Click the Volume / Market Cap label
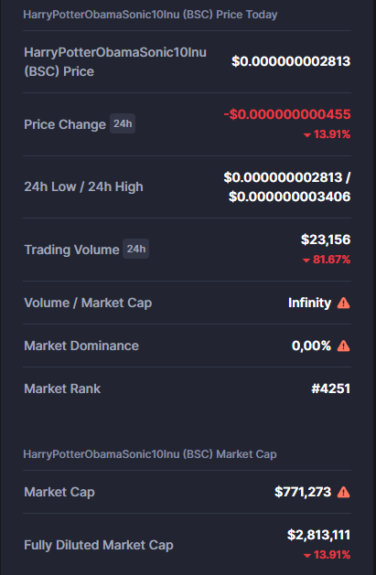Viewport: 376px width, 575px height. coord(88,303)
